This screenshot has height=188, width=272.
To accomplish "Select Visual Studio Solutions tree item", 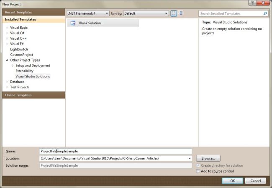I will [x=33, y=76].
